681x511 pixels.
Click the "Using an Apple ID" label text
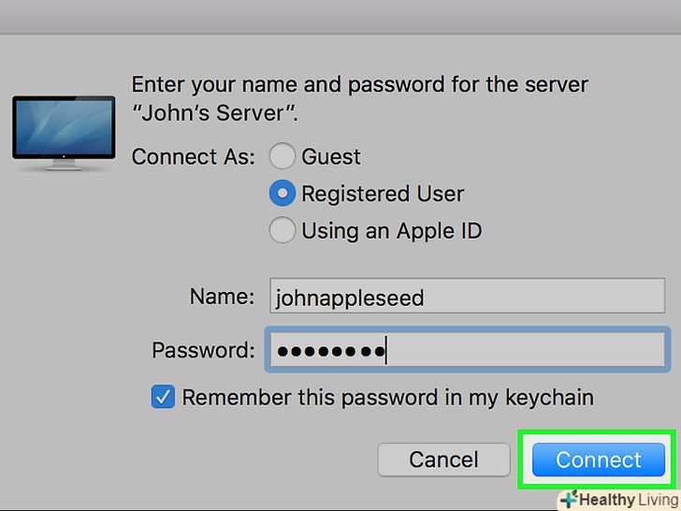pos(391,230)
